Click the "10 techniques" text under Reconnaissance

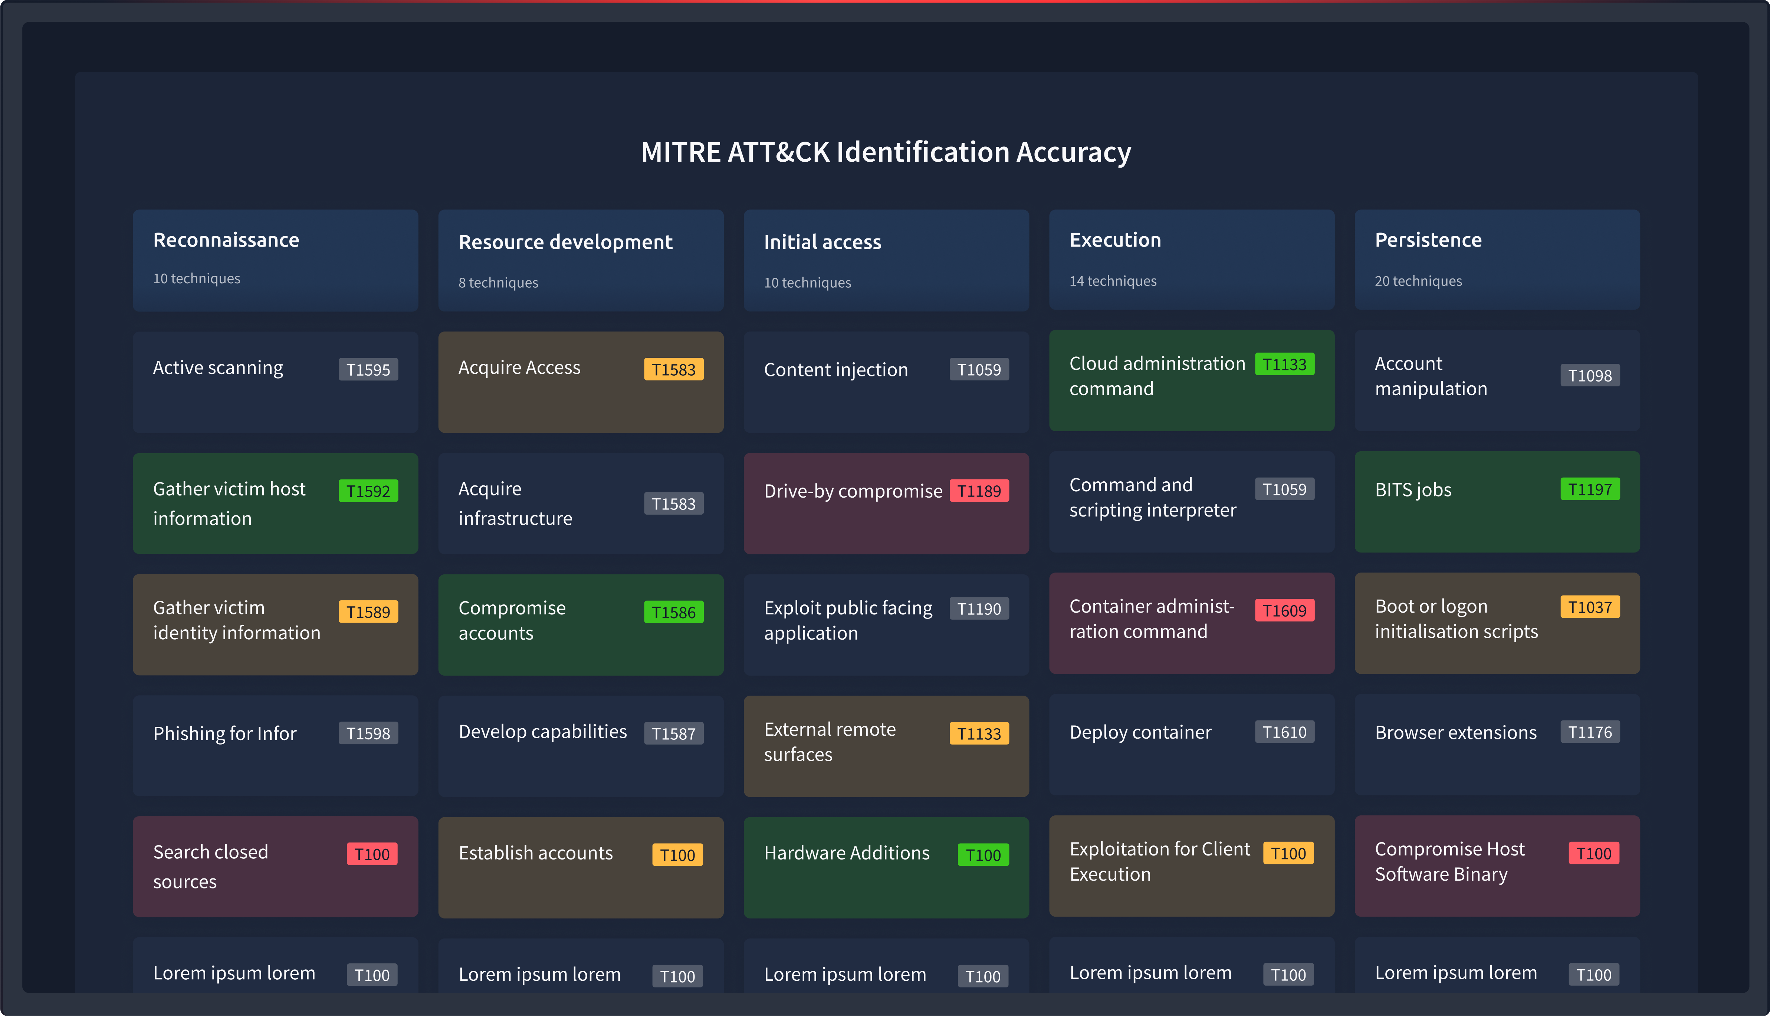coord(197,278)
